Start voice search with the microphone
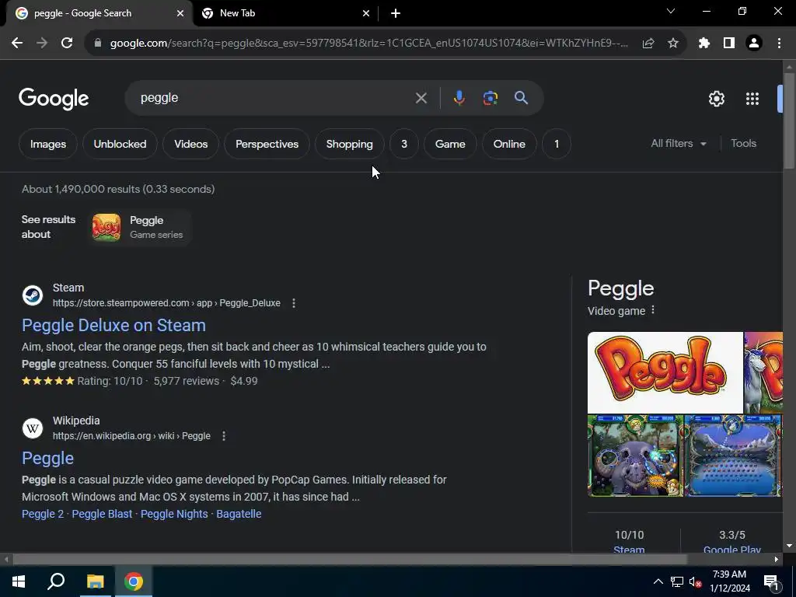 (x=459, y=98)
